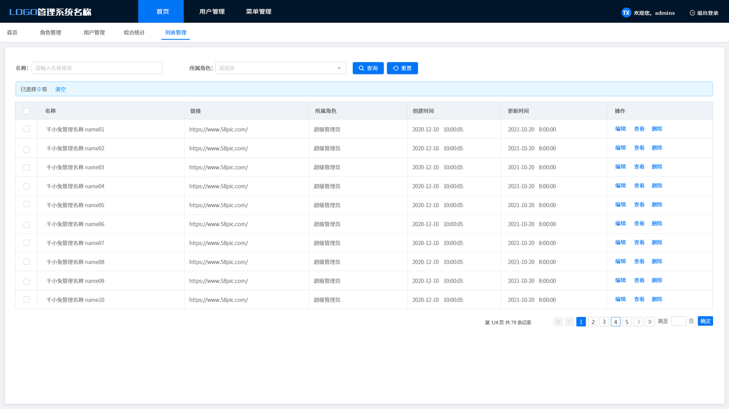
Task: Select the 列表管理 tab
Action: (176, 32)
